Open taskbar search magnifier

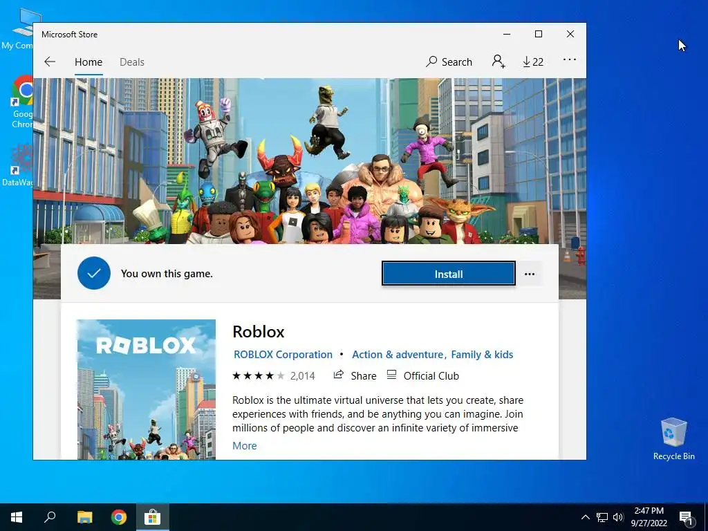[50, 517]
